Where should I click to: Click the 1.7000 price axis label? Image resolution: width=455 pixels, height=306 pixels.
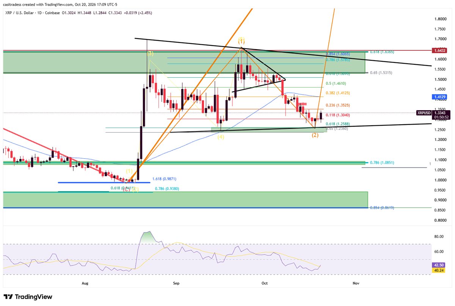441,39
